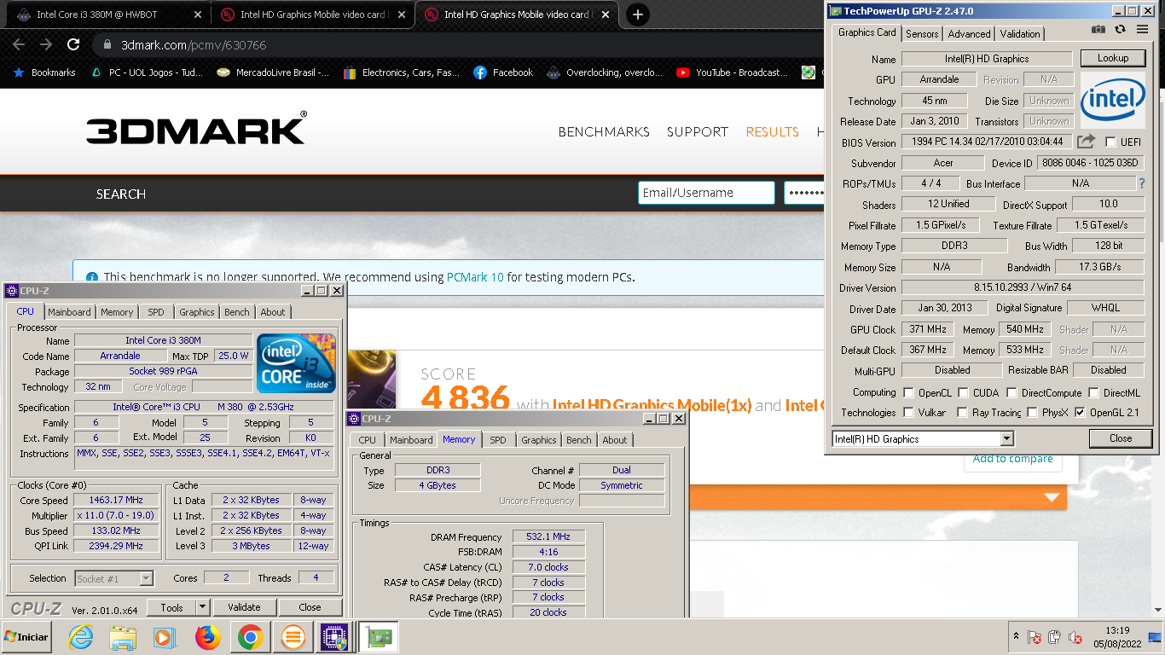Viewport: 1165px width, 655px height.
Task: Switch to the Advanced tab in GPU-Z
Action: pos(969,34)
